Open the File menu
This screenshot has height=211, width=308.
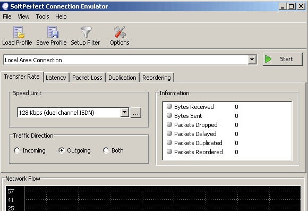7,16
